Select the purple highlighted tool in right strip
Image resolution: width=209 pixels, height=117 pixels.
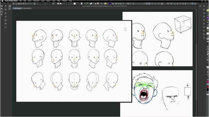click(x=208, y=18)
